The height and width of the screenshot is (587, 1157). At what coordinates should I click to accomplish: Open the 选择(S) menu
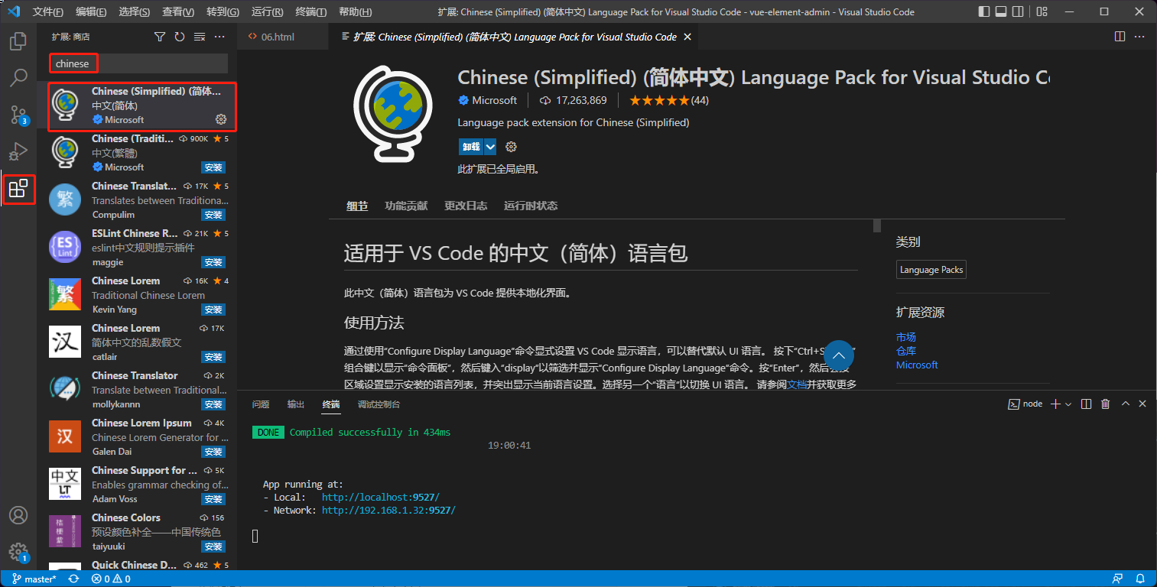[x=135, y=12]
